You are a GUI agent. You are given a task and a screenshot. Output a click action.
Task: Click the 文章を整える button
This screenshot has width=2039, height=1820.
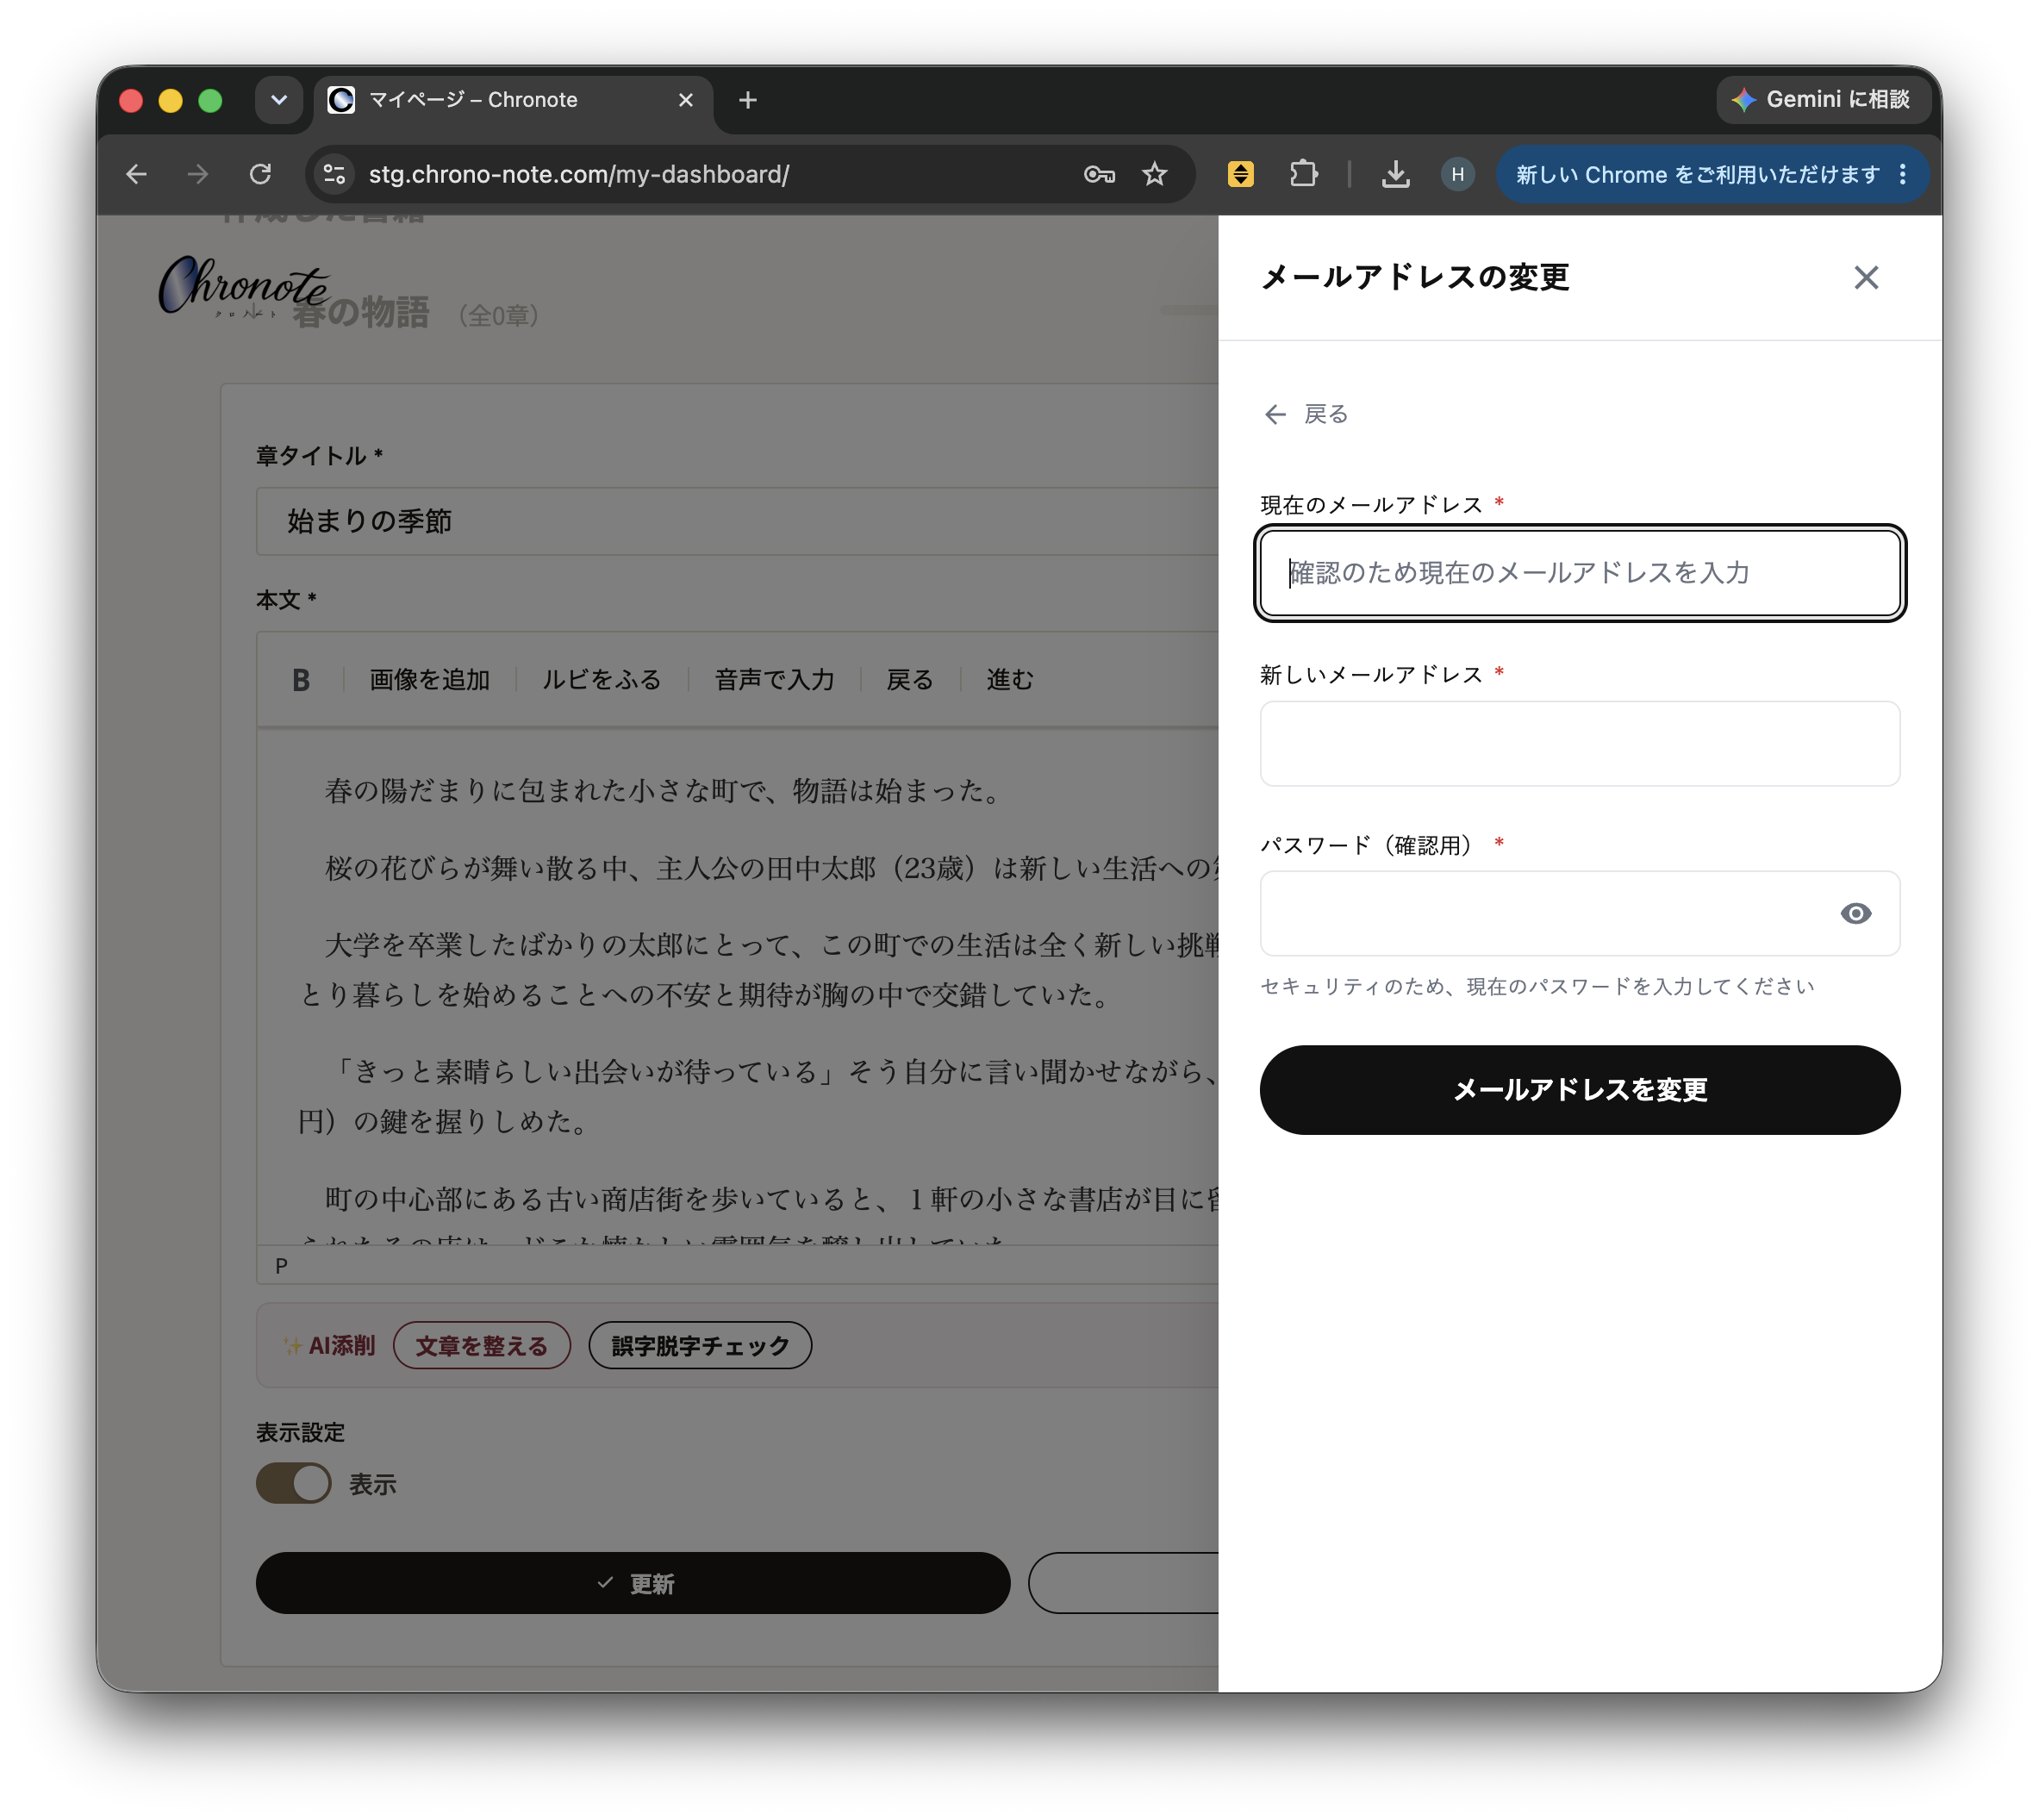tap(481, 1345)
